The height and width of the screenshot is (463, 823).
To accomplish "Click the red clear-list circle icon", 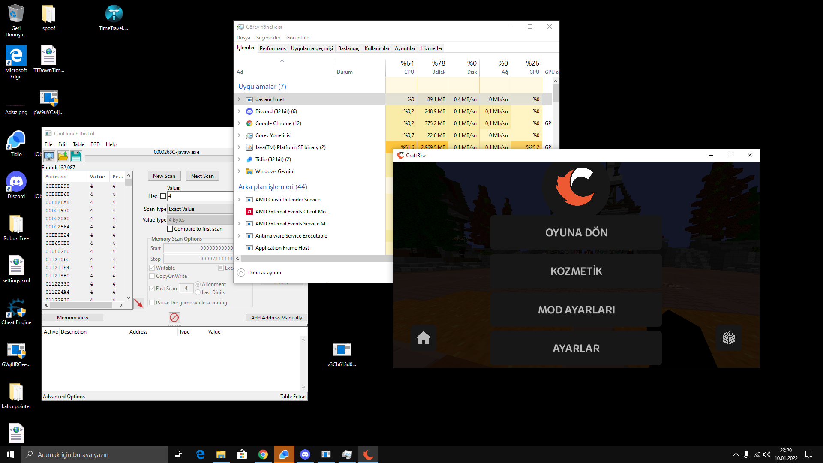I will 174,317.
